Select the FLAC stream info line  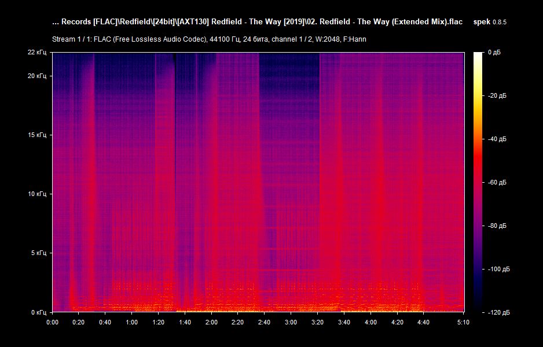pyautogui.click(x=208, y=39)
